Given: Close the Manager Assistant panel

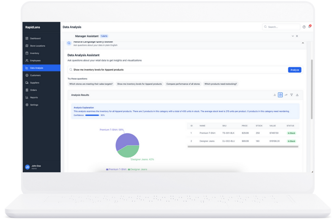Looking at the screenshot, I should [x=297, y=36].
